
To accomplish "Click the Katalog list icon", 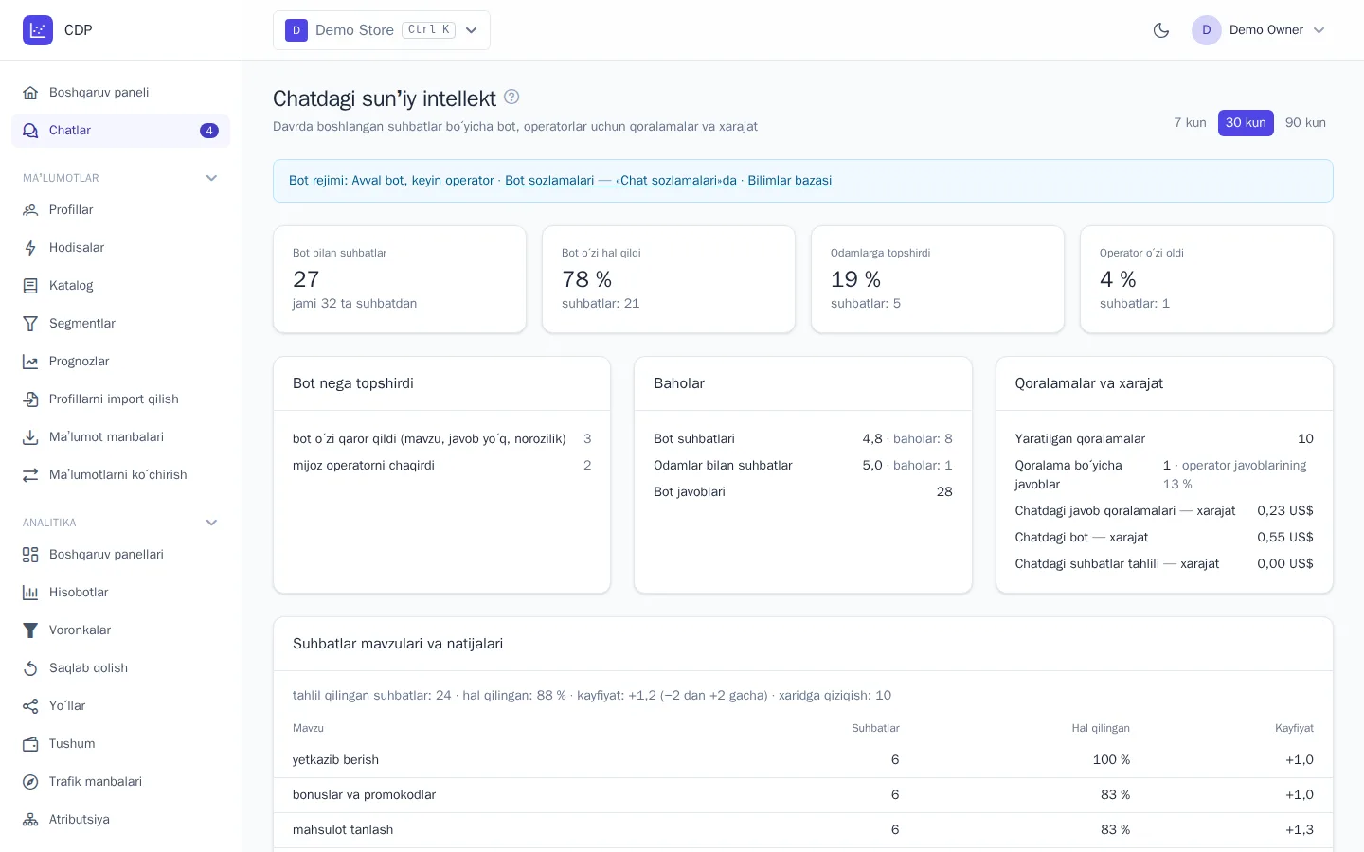I will click(30, 286).
